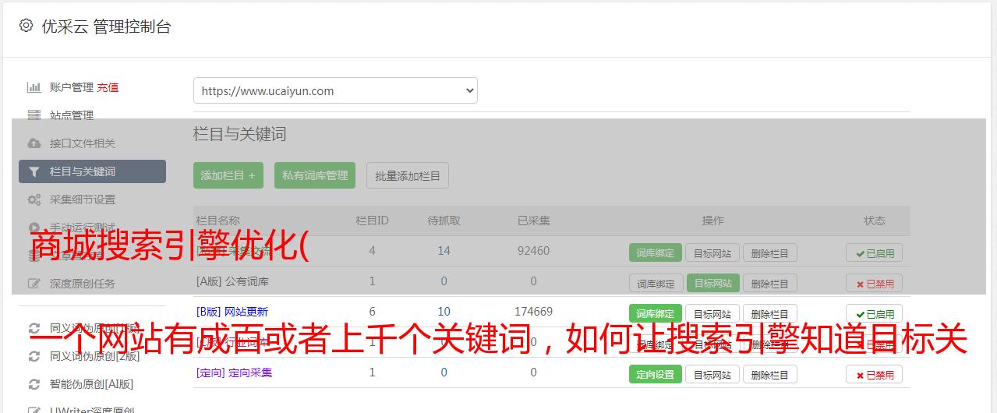Click the 栏目ID column header
Image resolution: width=997 pixels, height=413 pixels.
[372, 221]
